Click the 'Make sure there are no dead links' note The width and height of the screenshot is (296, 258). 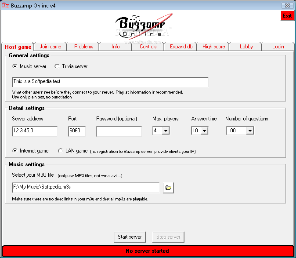[80, 199]
